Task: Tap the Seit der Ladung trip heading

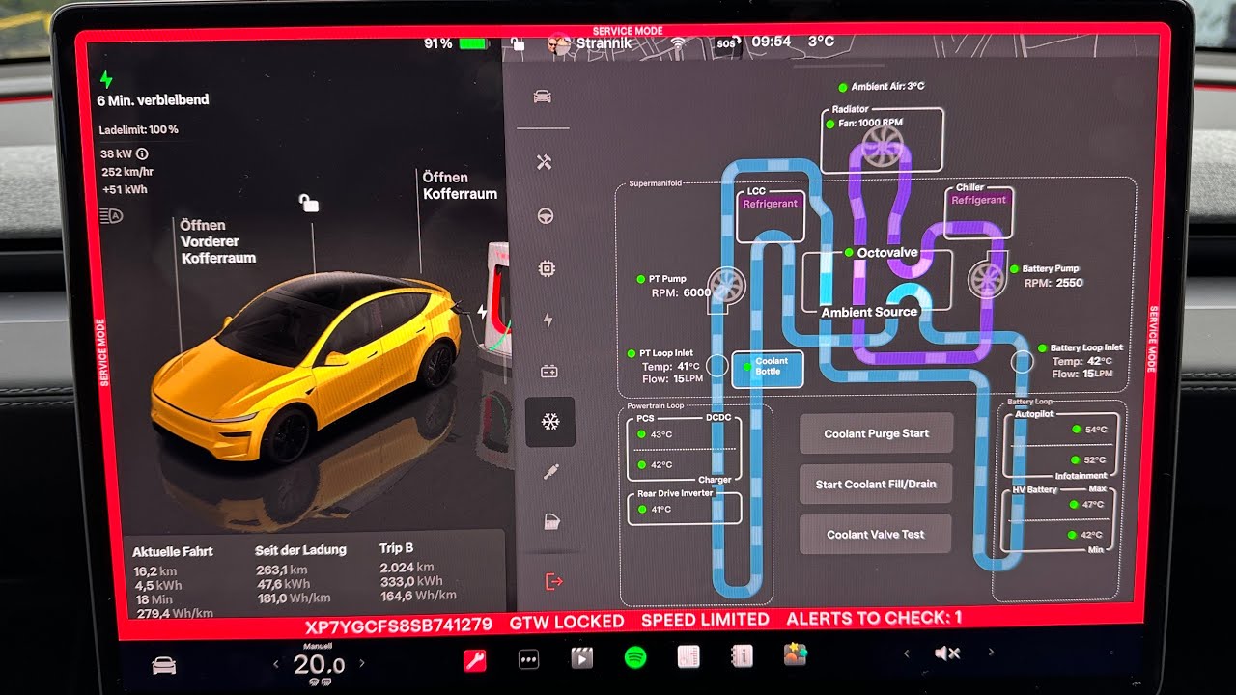Action: 300,550
